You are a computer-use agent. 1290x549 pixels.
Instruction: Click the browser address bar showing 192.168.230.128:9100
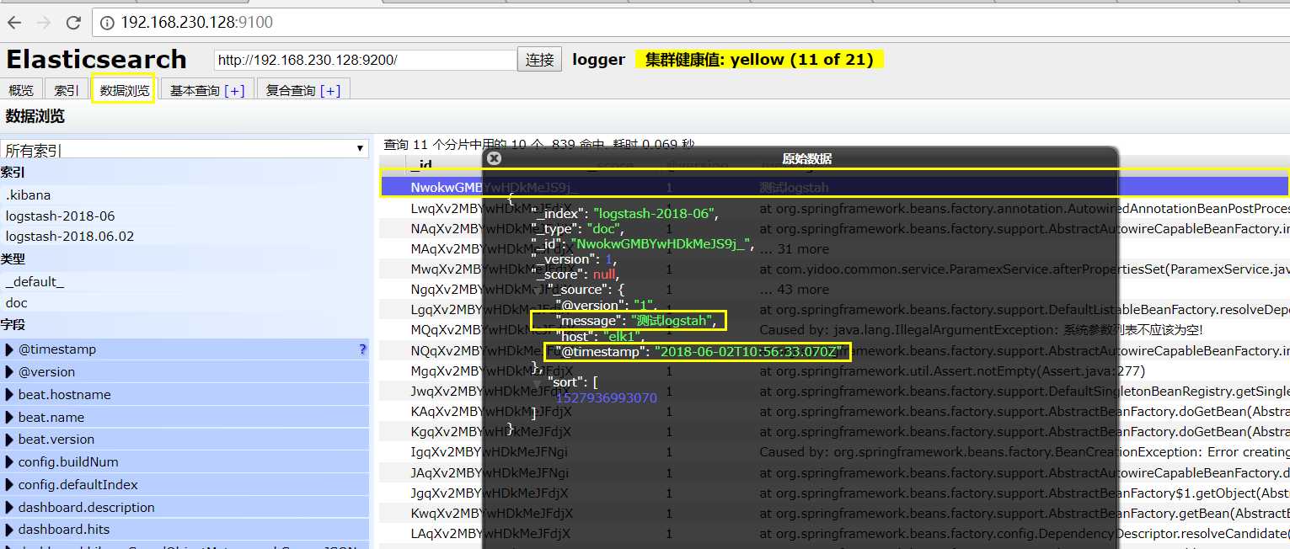(691, 23)
